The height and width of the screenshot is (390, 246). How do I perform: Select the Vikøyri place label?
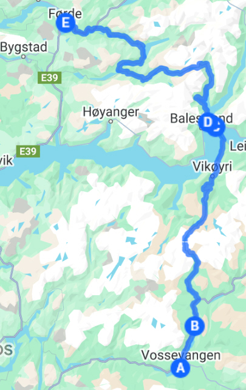tap(213, 166)
